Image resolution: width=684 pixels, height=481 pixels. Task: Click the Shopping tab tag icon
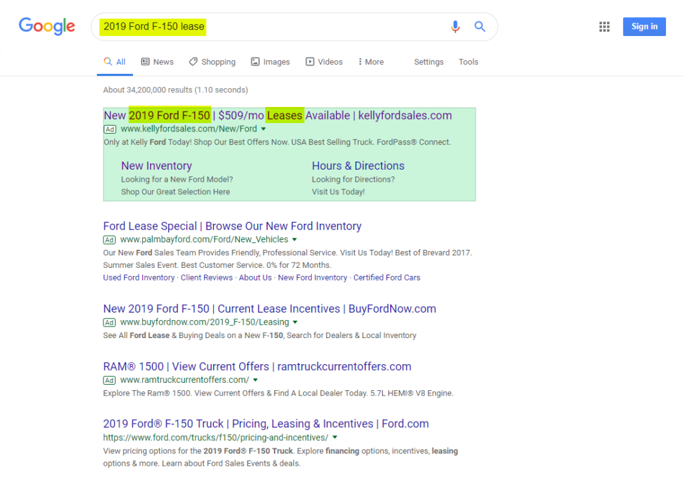point(194,61)
